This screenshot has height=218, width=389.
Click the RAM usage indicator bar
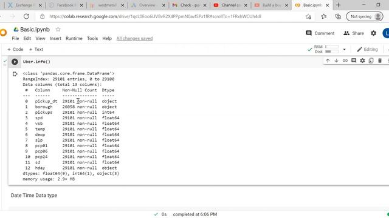click(332, 47)
